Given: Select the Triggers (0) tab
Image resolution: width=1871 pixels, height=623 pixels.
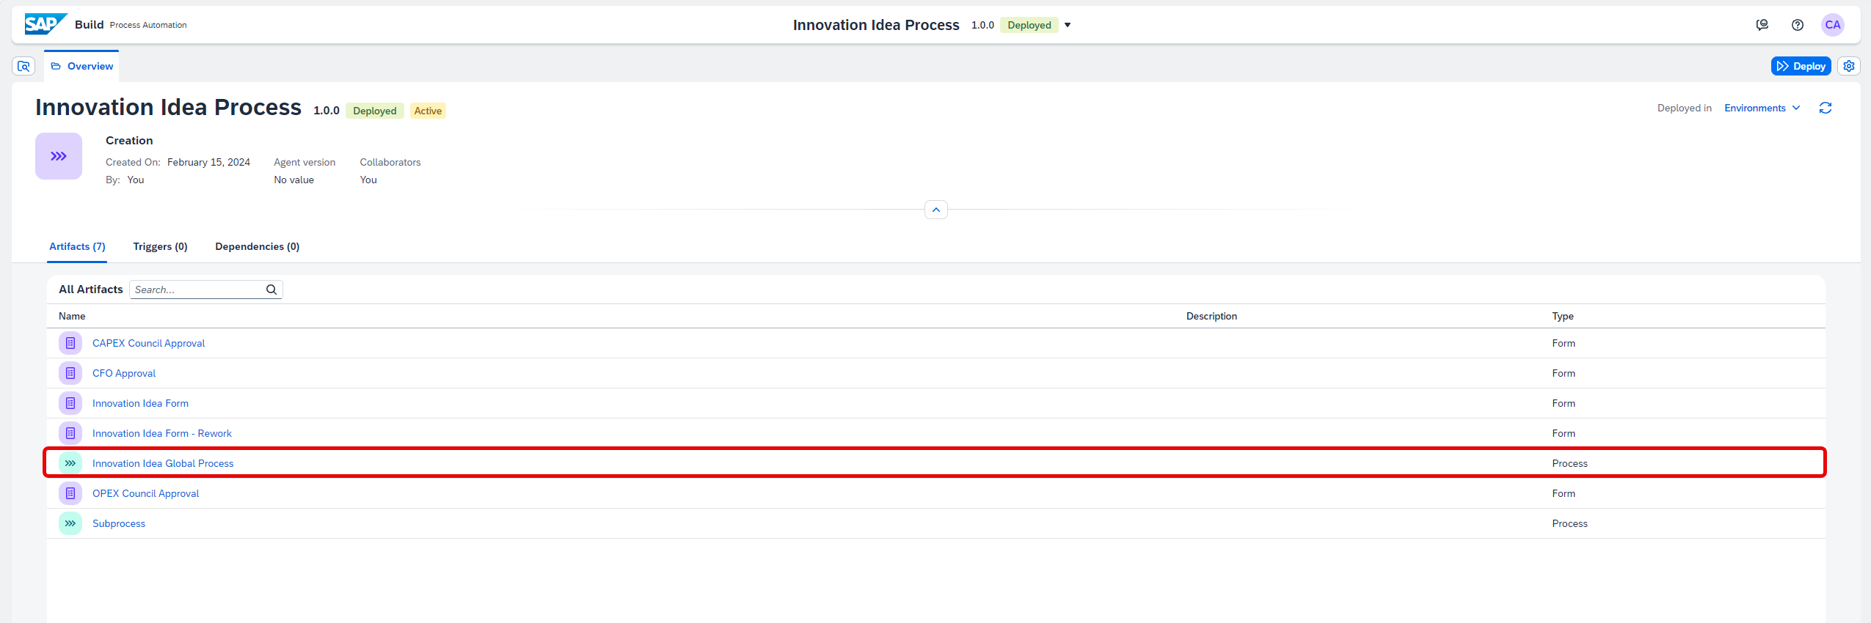Looking at the screenshot, I should pyautogui.click(x=160, y=246).
